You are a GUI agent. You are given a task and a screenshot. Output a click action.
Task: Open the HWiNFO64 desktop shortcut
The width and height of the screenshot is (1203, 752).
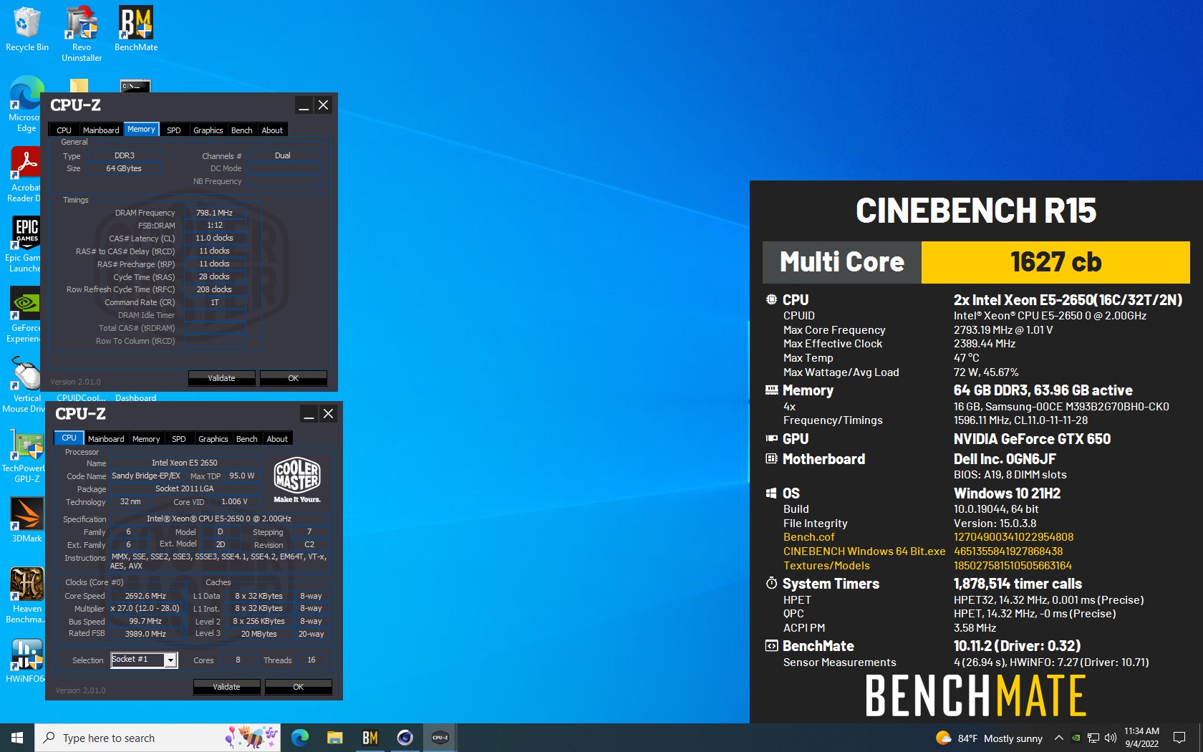[26, 660]
